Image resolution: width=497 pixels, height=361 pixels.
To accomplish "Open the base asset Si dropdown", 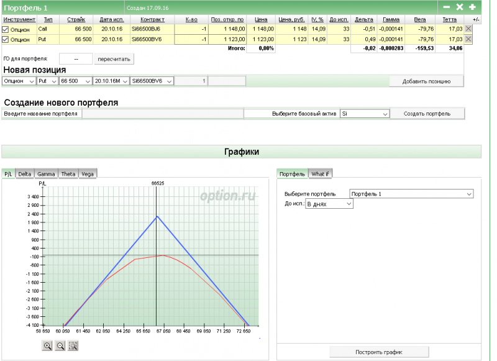I will tap(365, 114).
